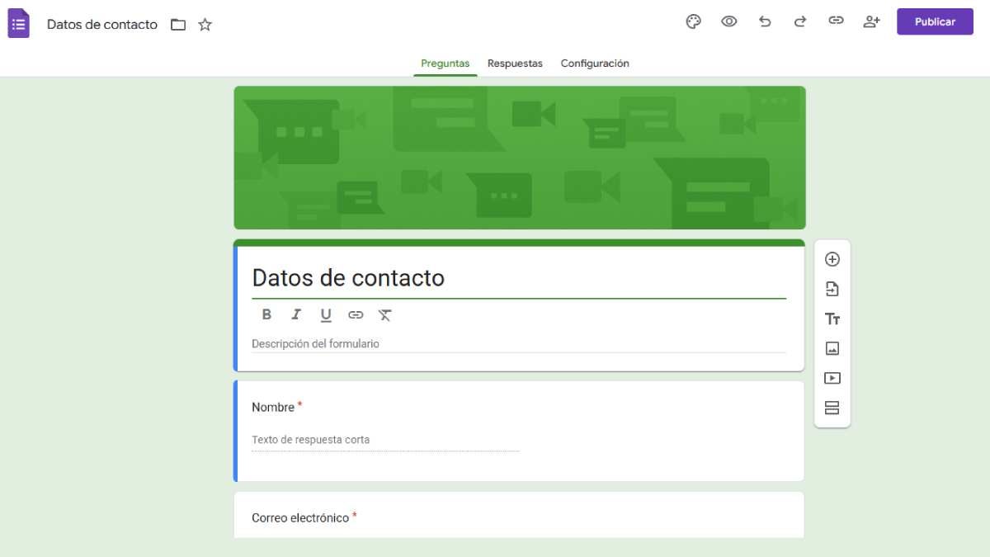Add a new question
Image resolution: width=990 pixels, height=557 pixels.
pos(832,259)
